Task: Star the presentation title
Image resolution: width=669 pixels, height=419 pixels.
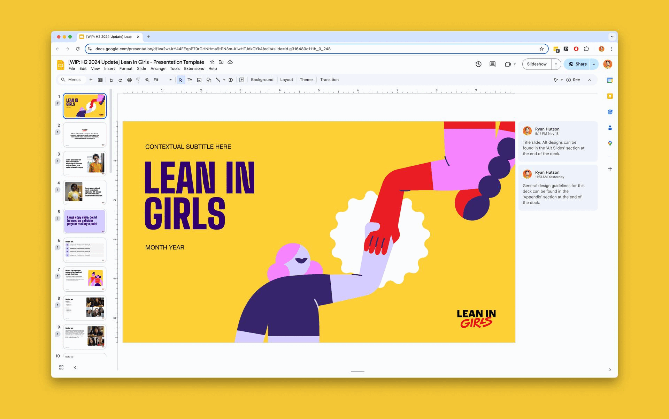Action: [x=212, y=62]
